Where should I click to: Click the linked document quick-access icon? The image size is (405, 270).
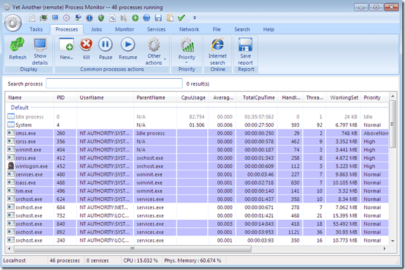pyautogui.click(x=113, y=18)
